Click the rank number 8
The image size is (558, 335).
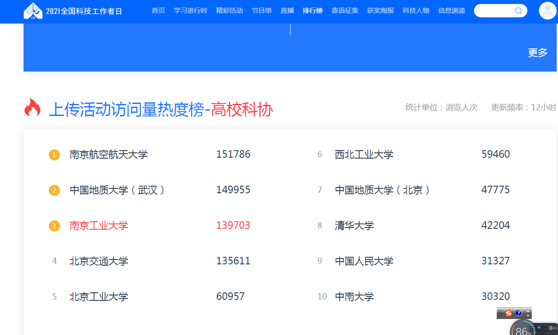tap(319, 226)
